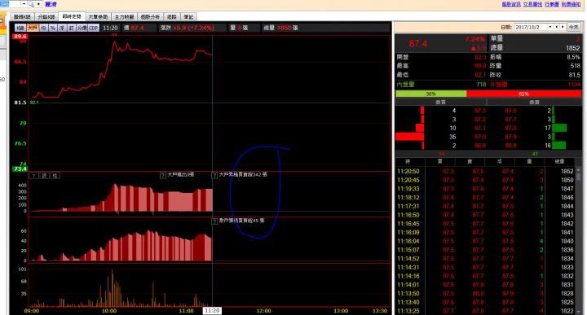Image resolution: width=587 pixels, height=315 pixels.
Task: Click the small diamond icon next to magnifier
Action: pyautogui.click(x=38, y=4)
